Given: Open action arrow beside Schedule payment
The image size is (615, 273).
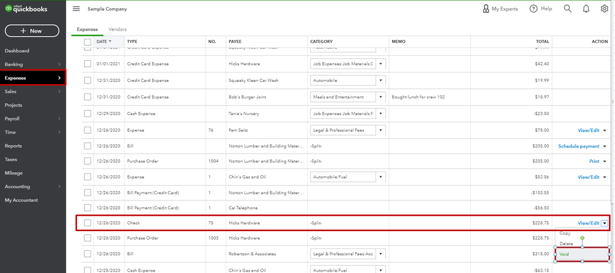Looking at the screenshot, I should 605,146.
